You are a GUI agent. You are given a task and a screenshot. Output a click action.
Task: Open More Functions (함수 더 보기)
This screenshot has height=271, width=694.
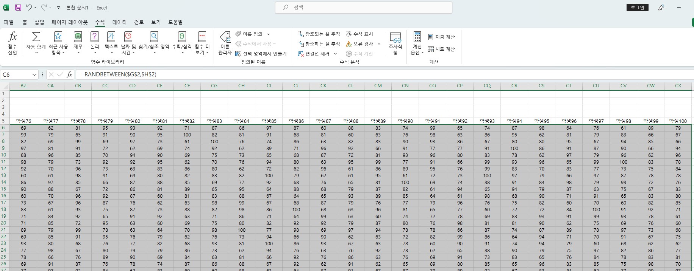202,43
